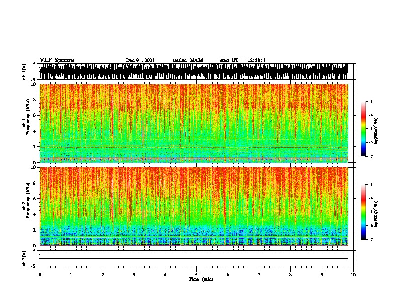Click the "-7" label on ch.2 color bar
This screenshot has height=308, width=398.
[371, 239]
